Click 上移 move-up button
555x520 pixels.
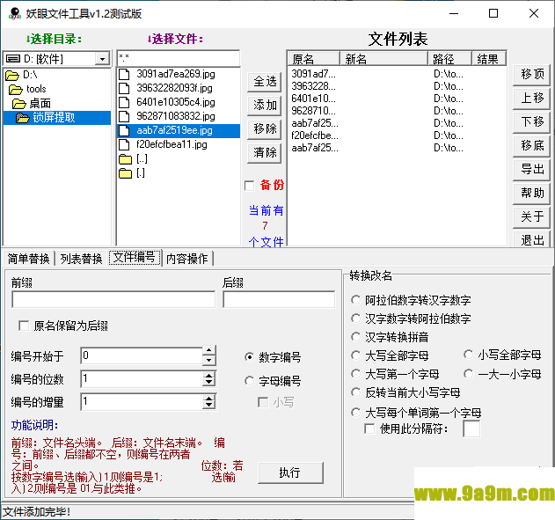click(531, 99)
